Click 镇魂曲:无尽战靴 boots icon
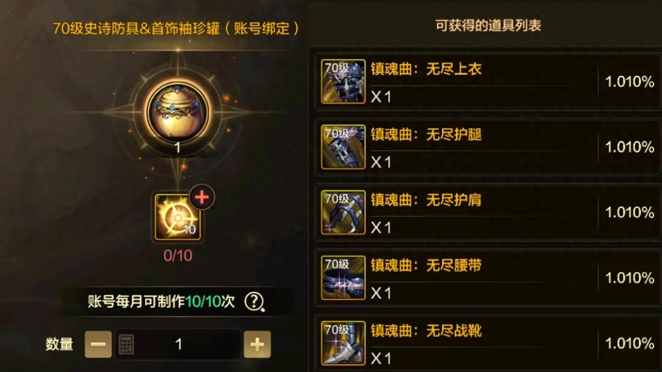The height and width of the screenshot is (372, 662). tap(343, 343)
